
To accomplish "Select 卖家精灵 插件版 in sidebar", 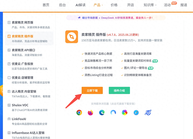I will (x=29, y=38).
